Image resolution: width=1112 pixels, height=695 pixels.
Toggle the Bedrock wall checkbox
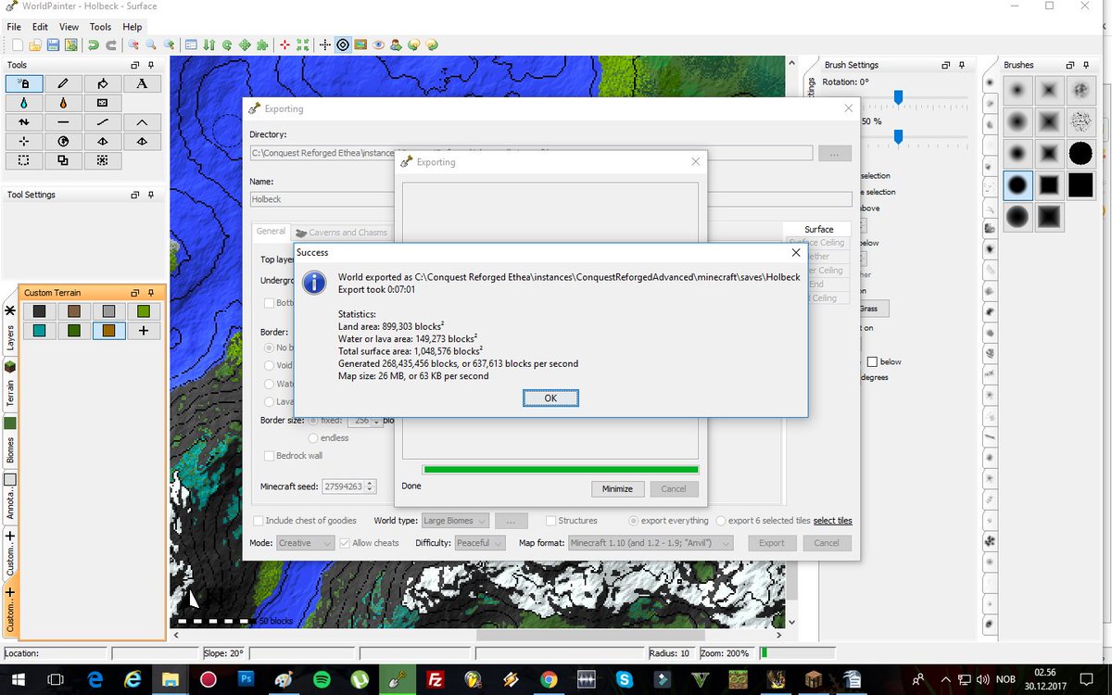coord(269,456)
